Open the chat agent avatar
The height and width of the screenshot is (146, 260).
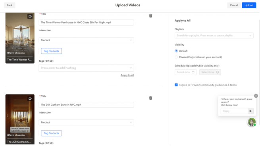click(252, 122)
